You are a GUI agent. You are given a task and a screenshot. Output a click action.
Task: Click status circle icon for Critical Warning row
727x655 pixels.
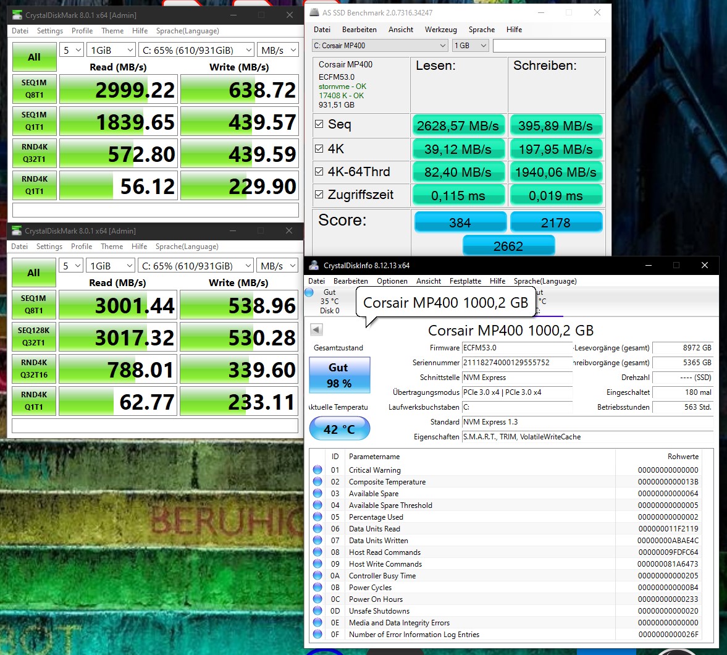(x=317, y=470)
